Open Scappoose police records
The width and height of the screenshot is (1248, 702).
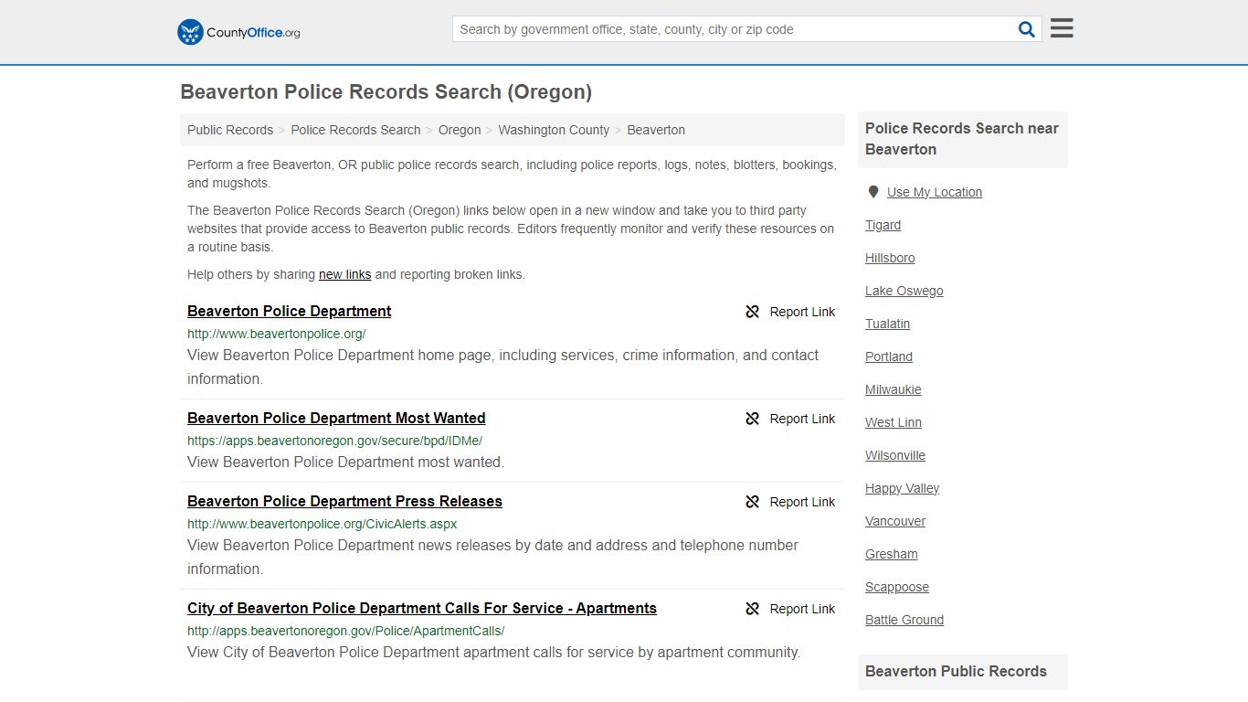coord(897,587)
